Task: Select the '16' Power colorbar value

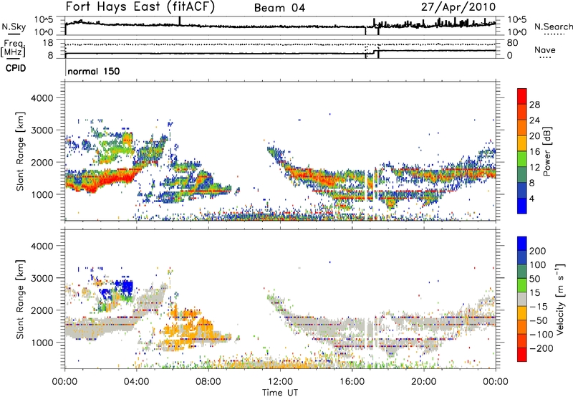Action: coord(534,152)
